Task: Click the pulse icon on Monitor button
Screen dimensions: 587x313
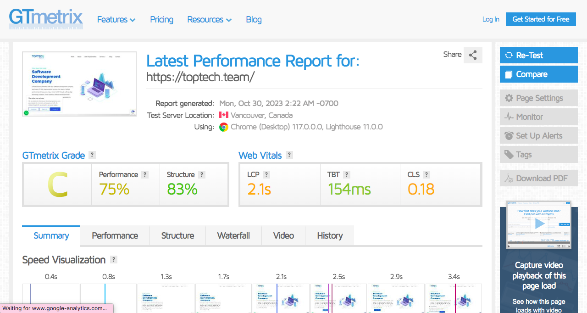Action: [509, 117]
